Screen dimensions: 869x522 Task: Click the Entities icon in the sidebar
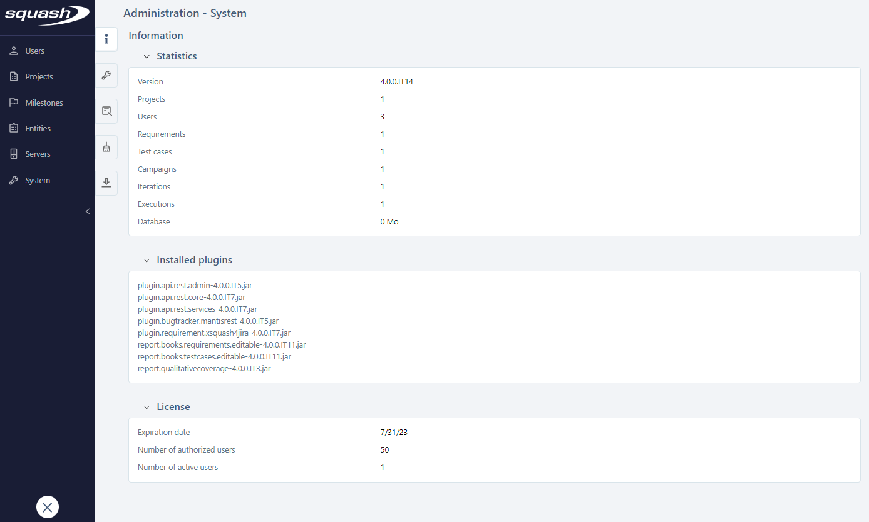coord(13,128)
